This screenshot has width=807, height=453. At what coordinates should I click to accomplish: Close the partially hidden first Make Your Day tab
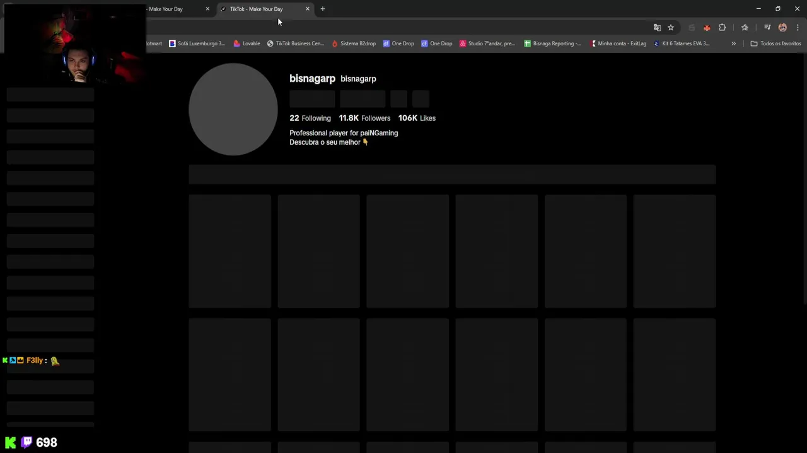click(x=207, y=9)
